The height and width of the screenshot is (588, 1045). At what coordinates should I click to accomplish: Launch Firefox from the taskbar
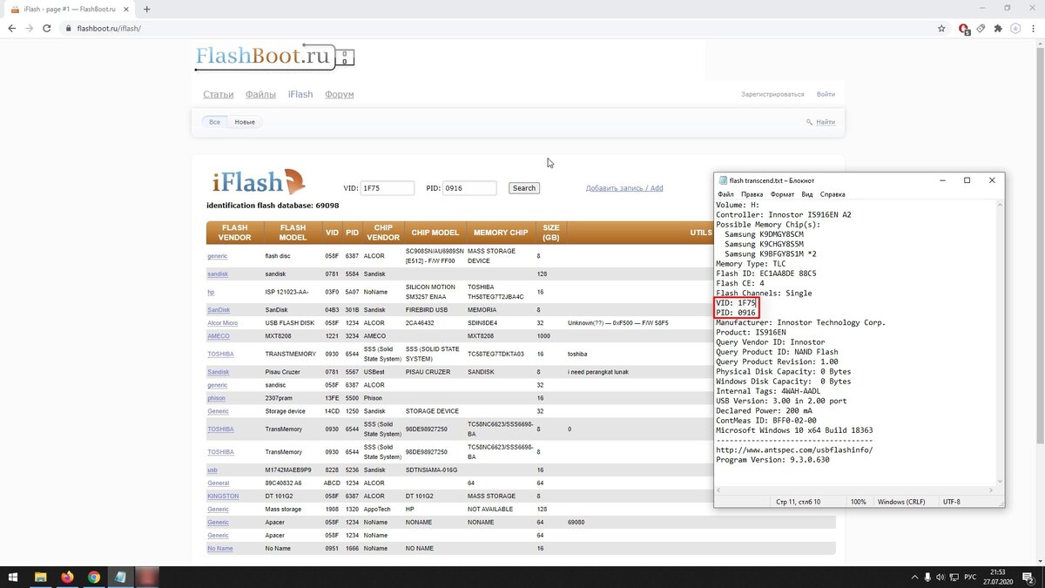pos(67,577)
